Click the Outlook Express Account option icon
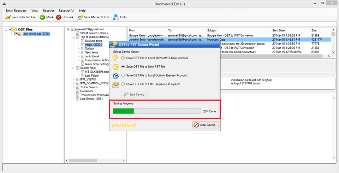Image resolution: width=339 pixels, height=173 pixels. coord(116,76)
